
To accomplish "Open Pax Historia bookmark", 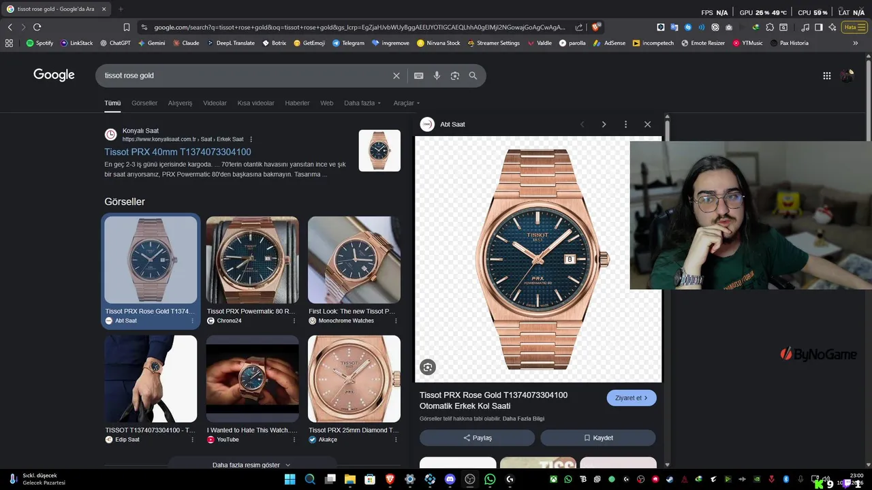I will [790, 43].
